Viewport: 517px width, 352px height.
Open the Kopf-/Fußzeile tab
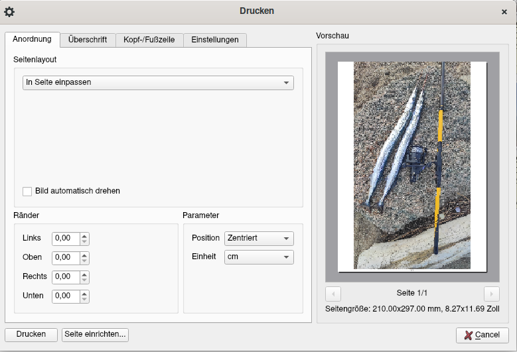tap(149, 40)
